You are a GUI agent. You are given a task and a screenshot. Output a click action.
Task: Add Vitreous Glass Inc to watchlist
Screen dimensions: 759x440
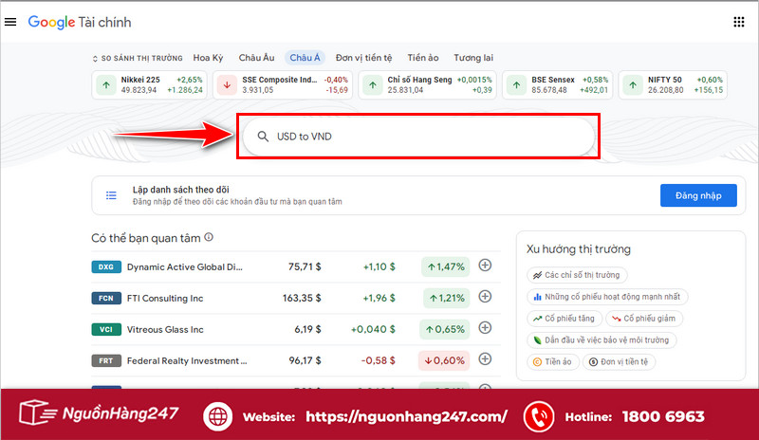[x=485, y=328]
